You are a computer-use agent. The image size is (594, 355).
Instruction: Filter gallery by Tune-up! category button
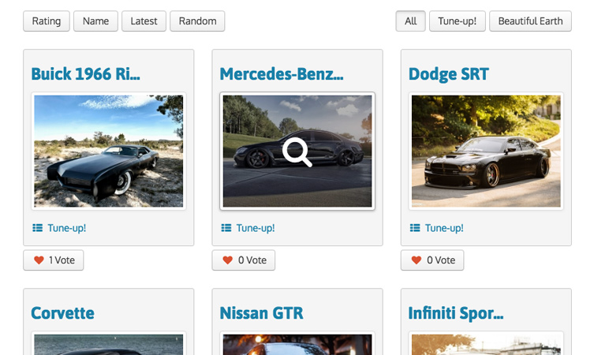point(458,21)
